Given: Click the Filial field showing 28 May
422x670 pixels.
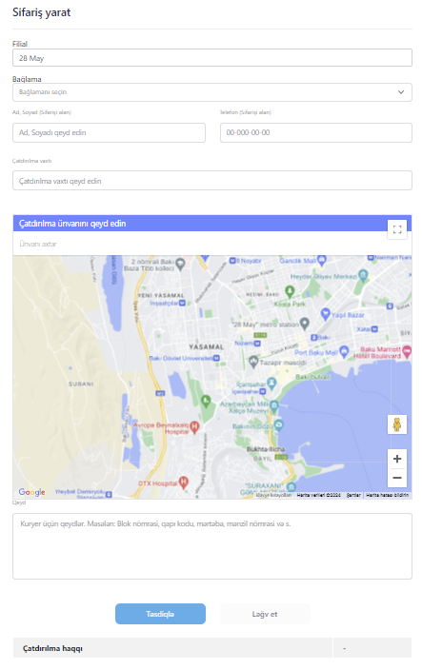Looking at the screenshot, I should [x=212, y=58].
